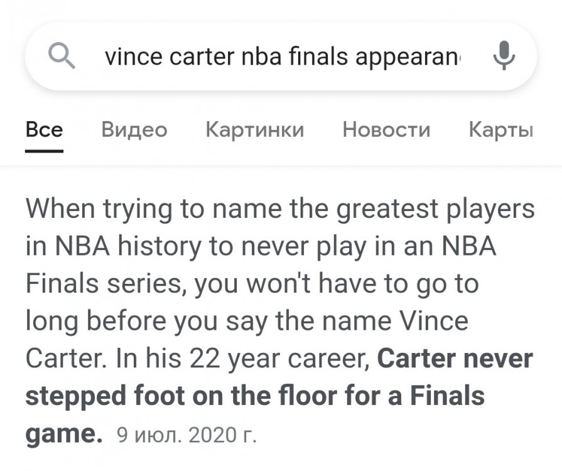Switch to the Видео tab
Image resolution: width=562 pixels, height=471 pixels.
(134, 130)
